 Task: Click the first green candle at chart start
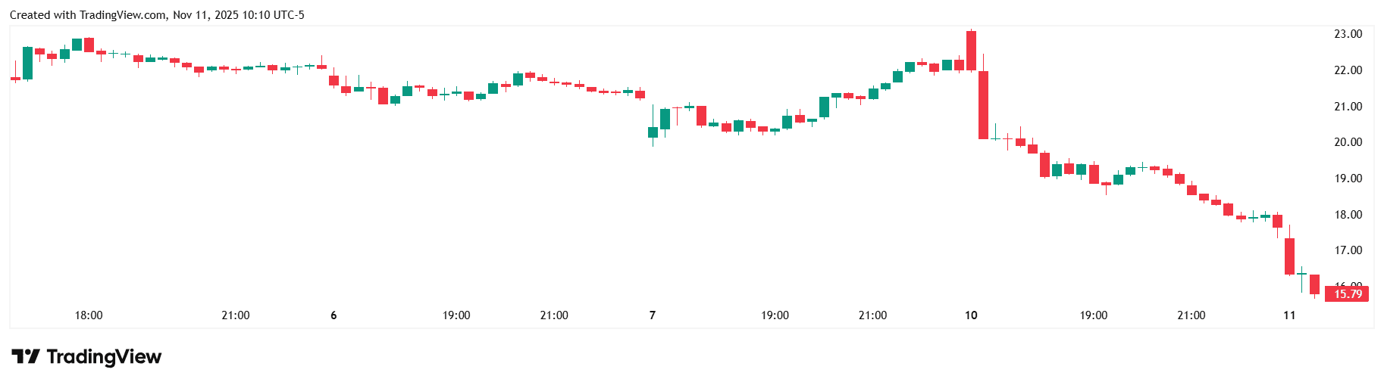pos(28,63)
